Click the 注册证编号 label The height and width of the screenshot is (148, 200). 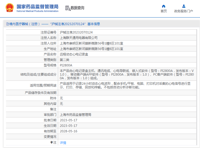tap(48, 32)
